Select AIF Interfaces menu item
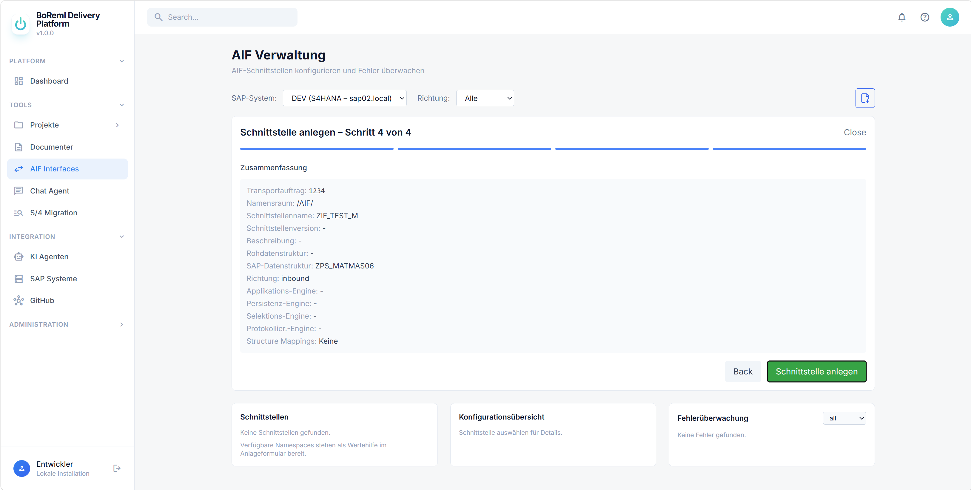This screenshot has height=490, width=971. click(x=67, y=169)
